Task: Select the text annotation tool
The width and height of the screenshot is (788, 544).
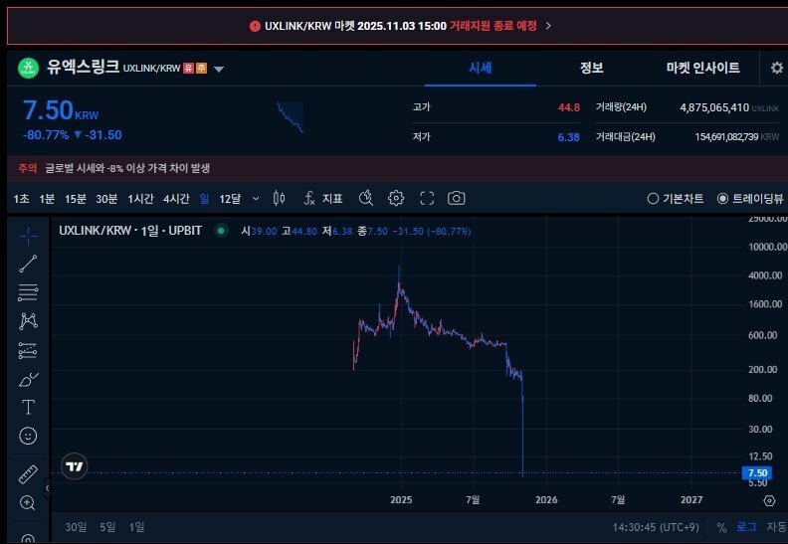Action: click(x=28, y=407)
